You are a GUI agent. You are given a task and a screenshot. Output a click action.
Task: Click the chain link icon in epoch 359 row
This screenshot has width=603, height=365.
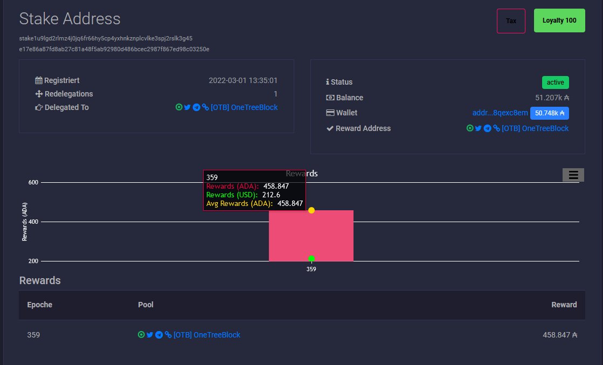click(168, 335)
